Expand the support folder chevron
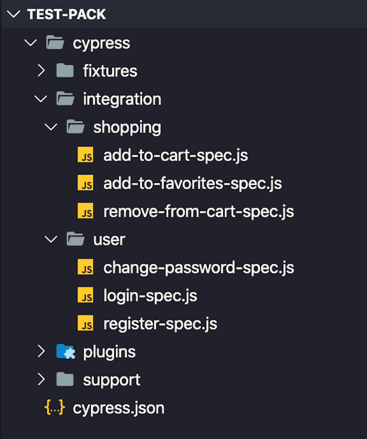367x439 pixels. [41, 380]
